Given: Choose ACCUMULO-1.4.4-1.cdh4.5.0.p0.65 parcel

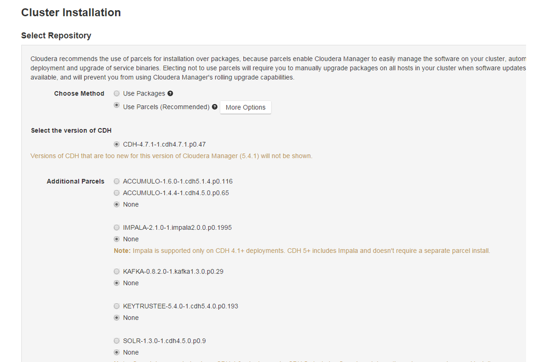Looking at the screenshot, I should point(117,193).
